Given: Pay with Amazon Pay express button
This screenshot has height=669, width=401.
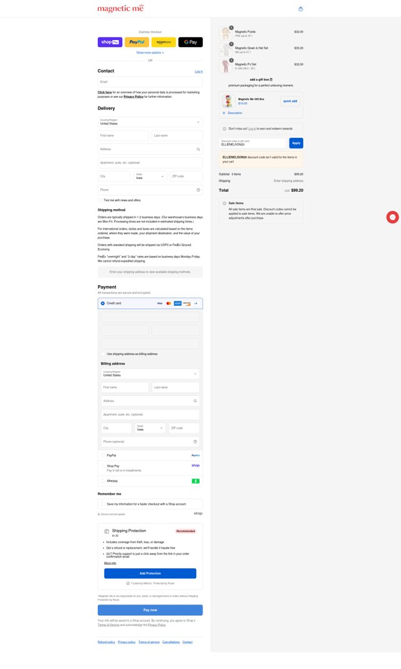Looking at the screenshot, I should pyautogui.click(x=164, y=42).
